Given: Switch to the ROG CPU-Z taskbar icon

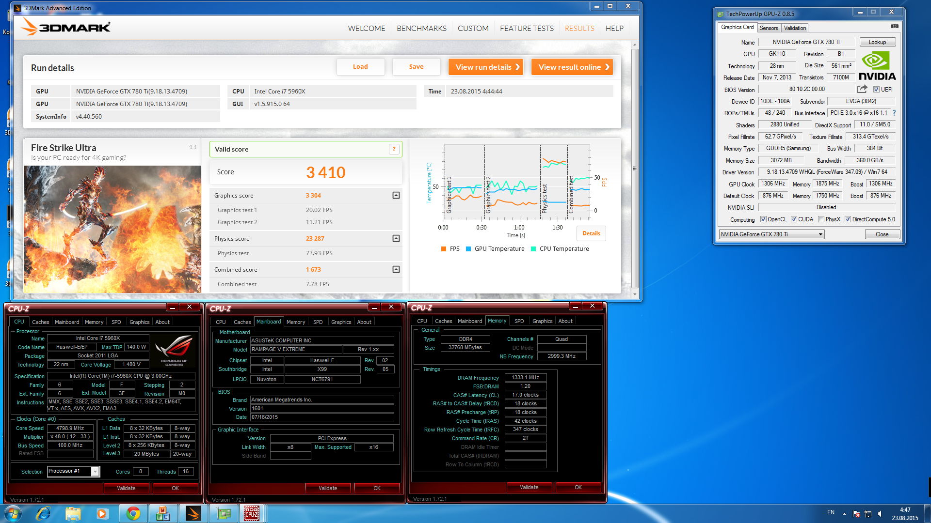Looking at the screenshot, I should [252, 513].
